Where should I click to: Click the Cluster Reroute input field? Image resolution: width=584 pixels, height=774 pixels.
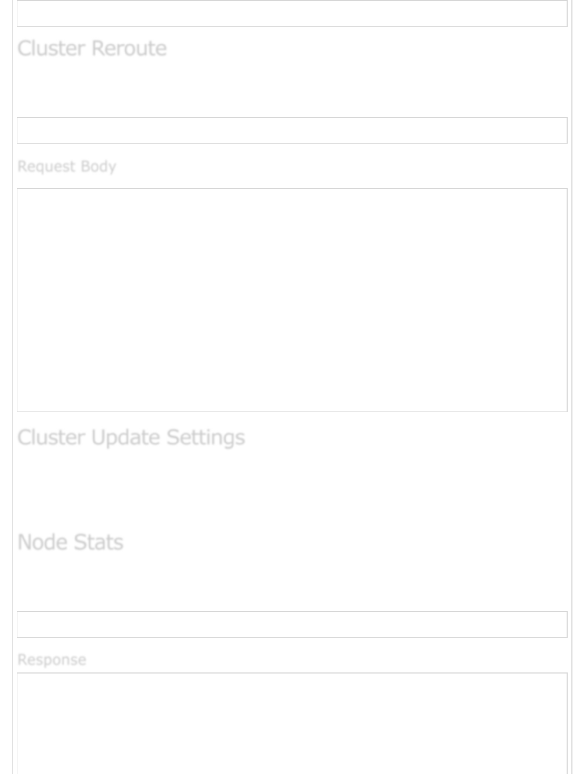(292, 130)
